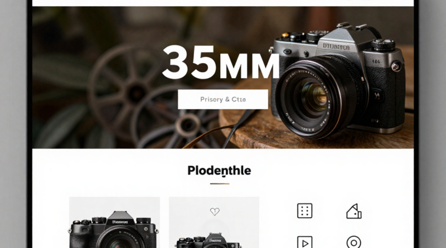
Task: Select the six-dot grid icon
Action: 304,211
